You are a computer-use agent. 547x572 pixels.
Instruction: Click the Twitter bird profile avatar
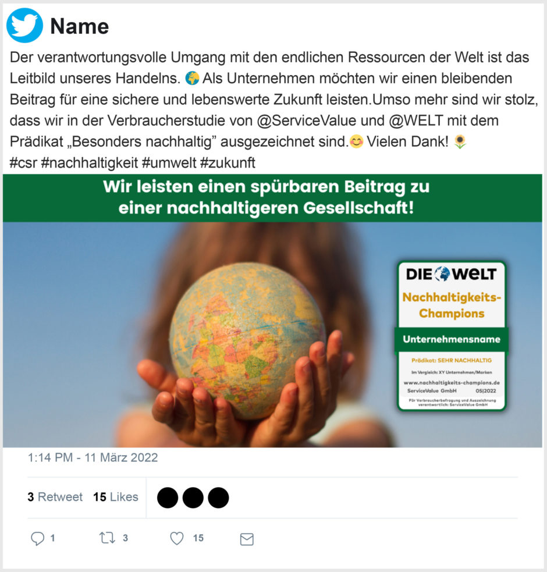pos(24,26)
